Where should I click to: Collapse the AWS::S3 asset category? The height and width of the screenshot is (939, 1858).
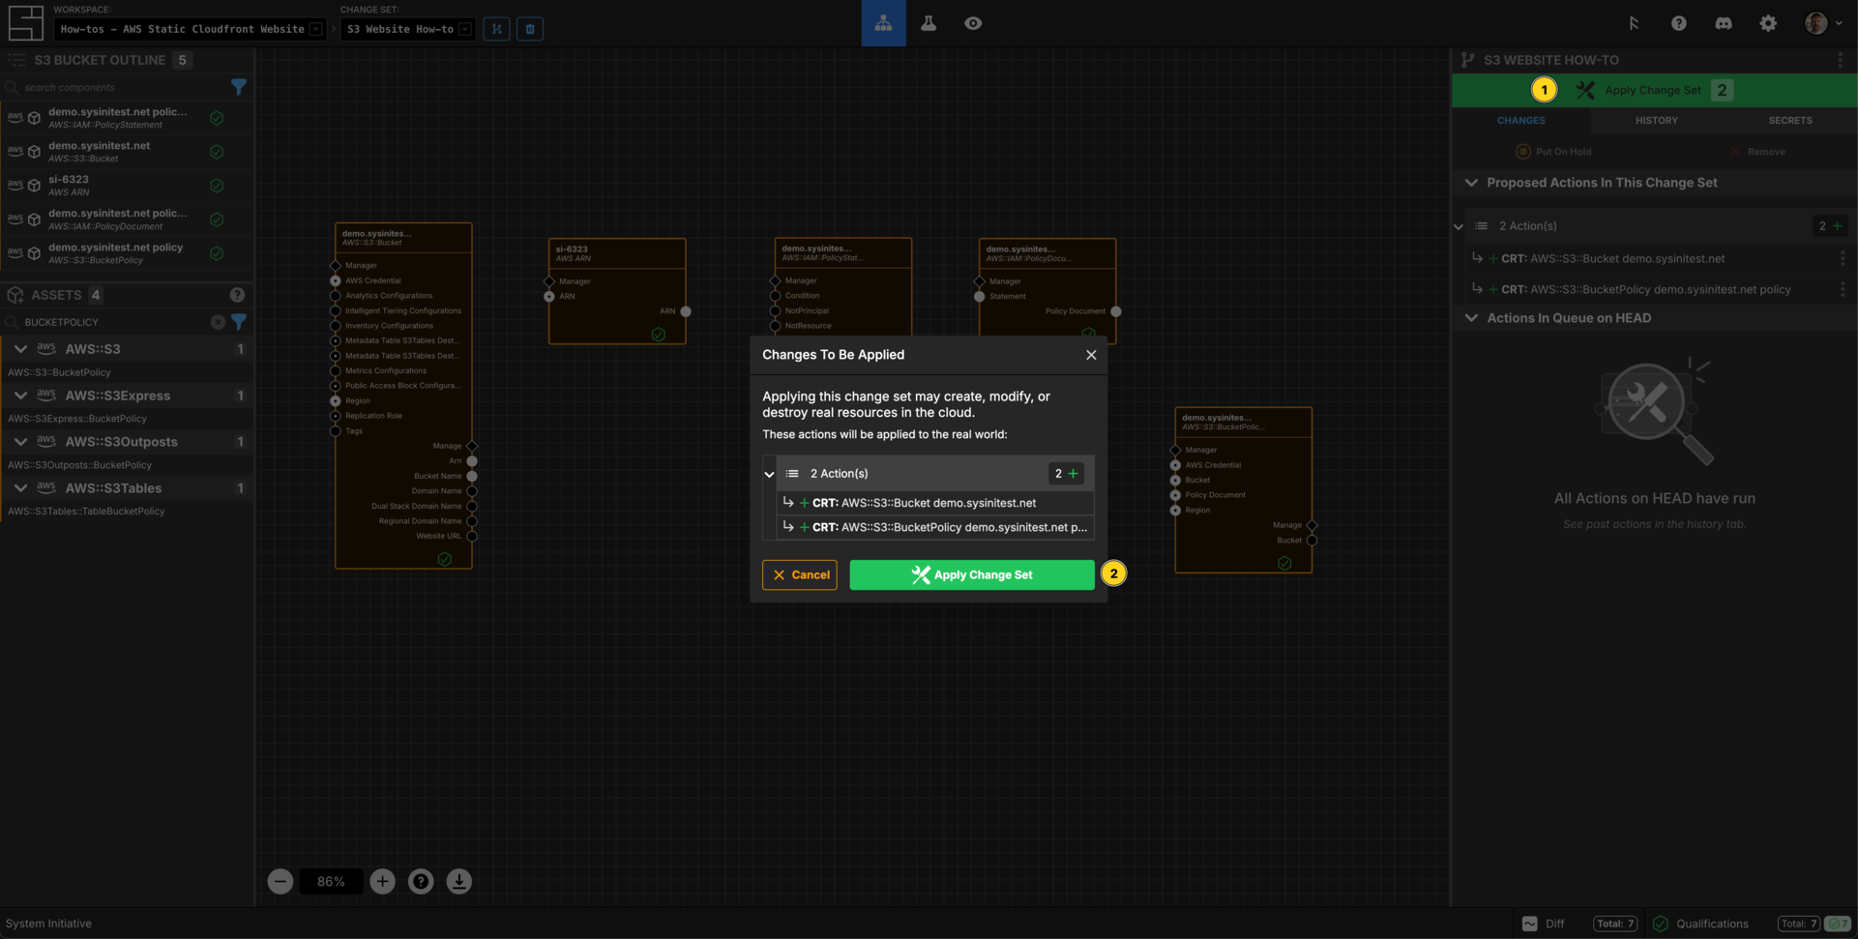click(x=20, y=349)
